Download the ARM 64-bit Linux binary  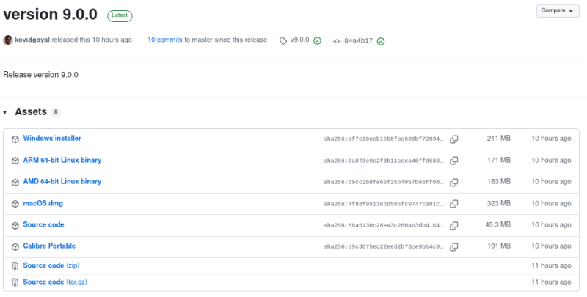point(62,160)
